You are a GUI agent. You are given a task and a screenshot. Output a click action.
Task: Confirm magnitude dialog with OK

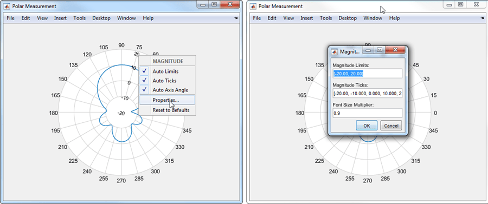[x=367, y=126]
